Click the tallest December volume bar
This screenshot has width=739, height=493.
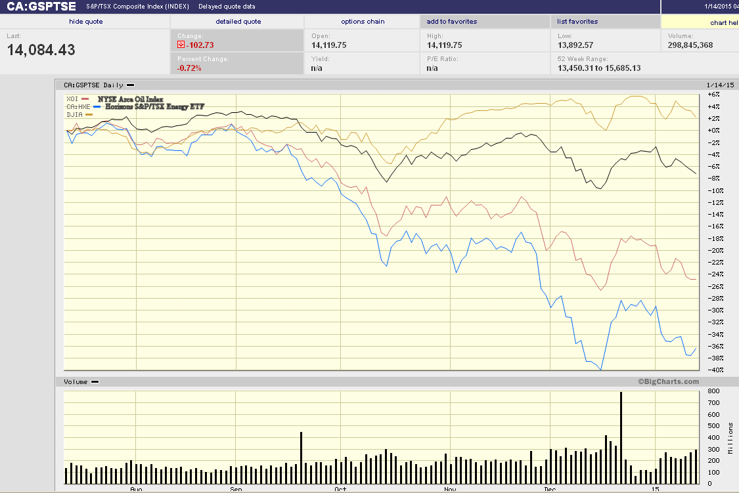621,438
